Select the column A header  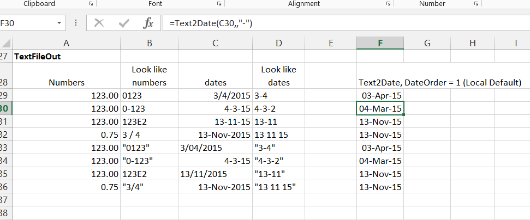tap(66, 43)
